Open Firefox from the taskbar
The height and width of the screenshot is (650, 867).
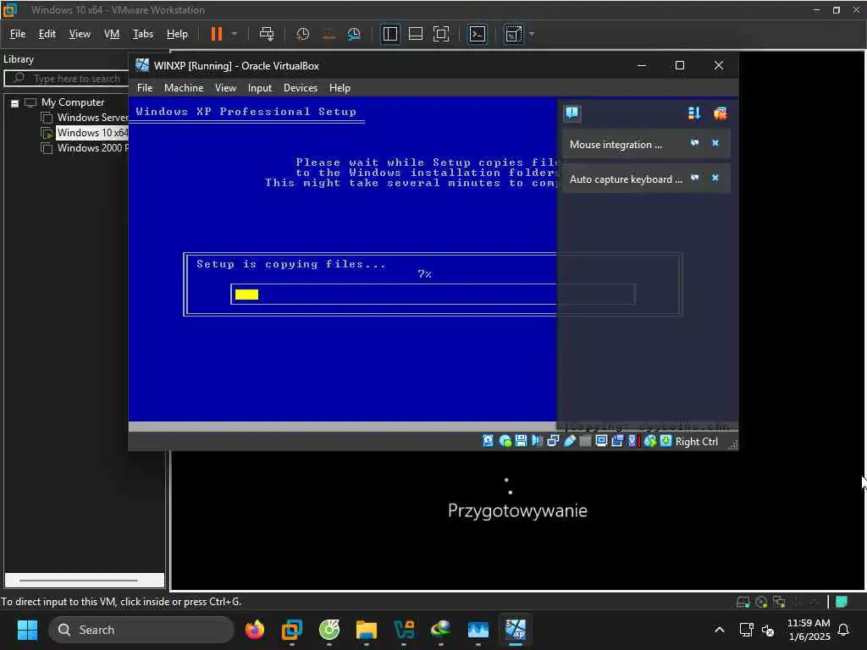[x=254, y=629]
